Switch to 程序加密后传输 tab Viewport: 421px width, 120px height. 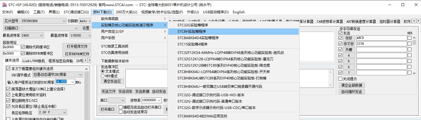[61, 61]
